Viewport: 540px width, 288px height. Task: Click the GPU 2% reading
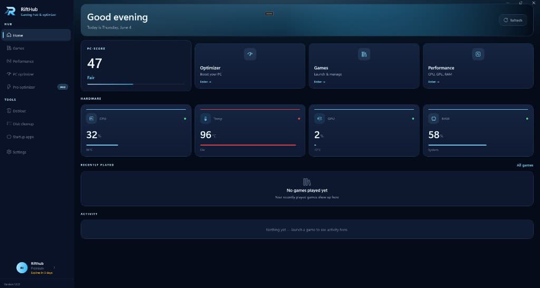(x=319, y=135)
